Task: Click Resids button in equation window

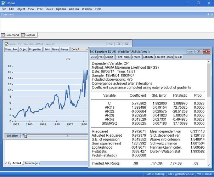Action: click(178, 57)
